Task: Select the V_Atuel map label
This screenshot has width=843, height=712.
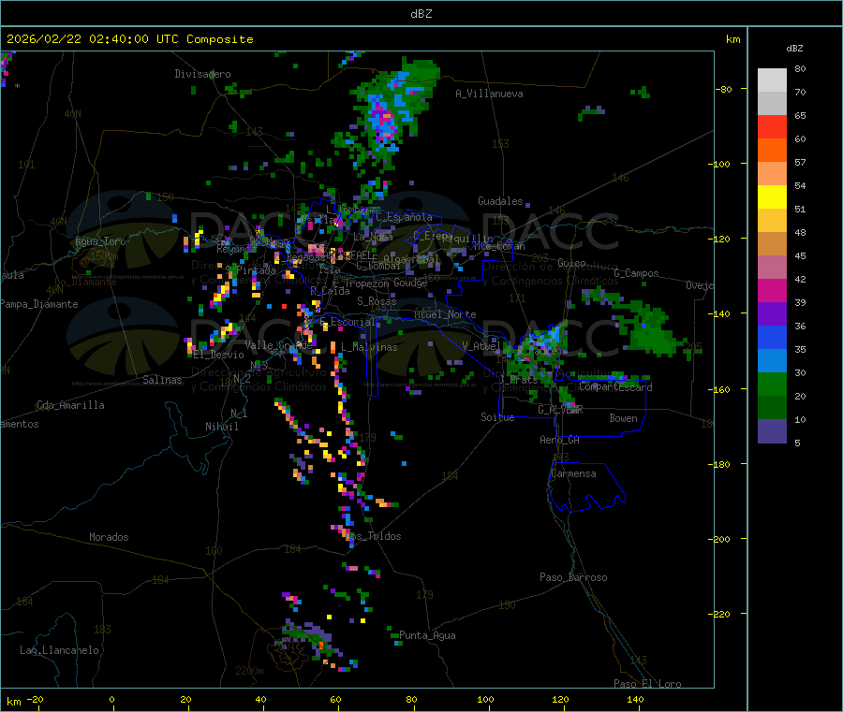Action: (x=481, y=346)
